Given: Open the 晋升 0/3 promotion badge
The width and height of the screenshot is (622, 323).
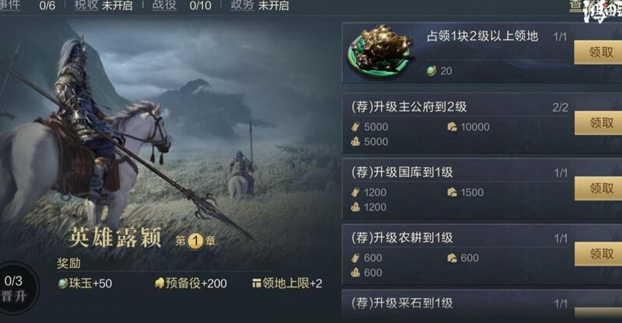Looking at the screenshot, I should pos(16,288).
